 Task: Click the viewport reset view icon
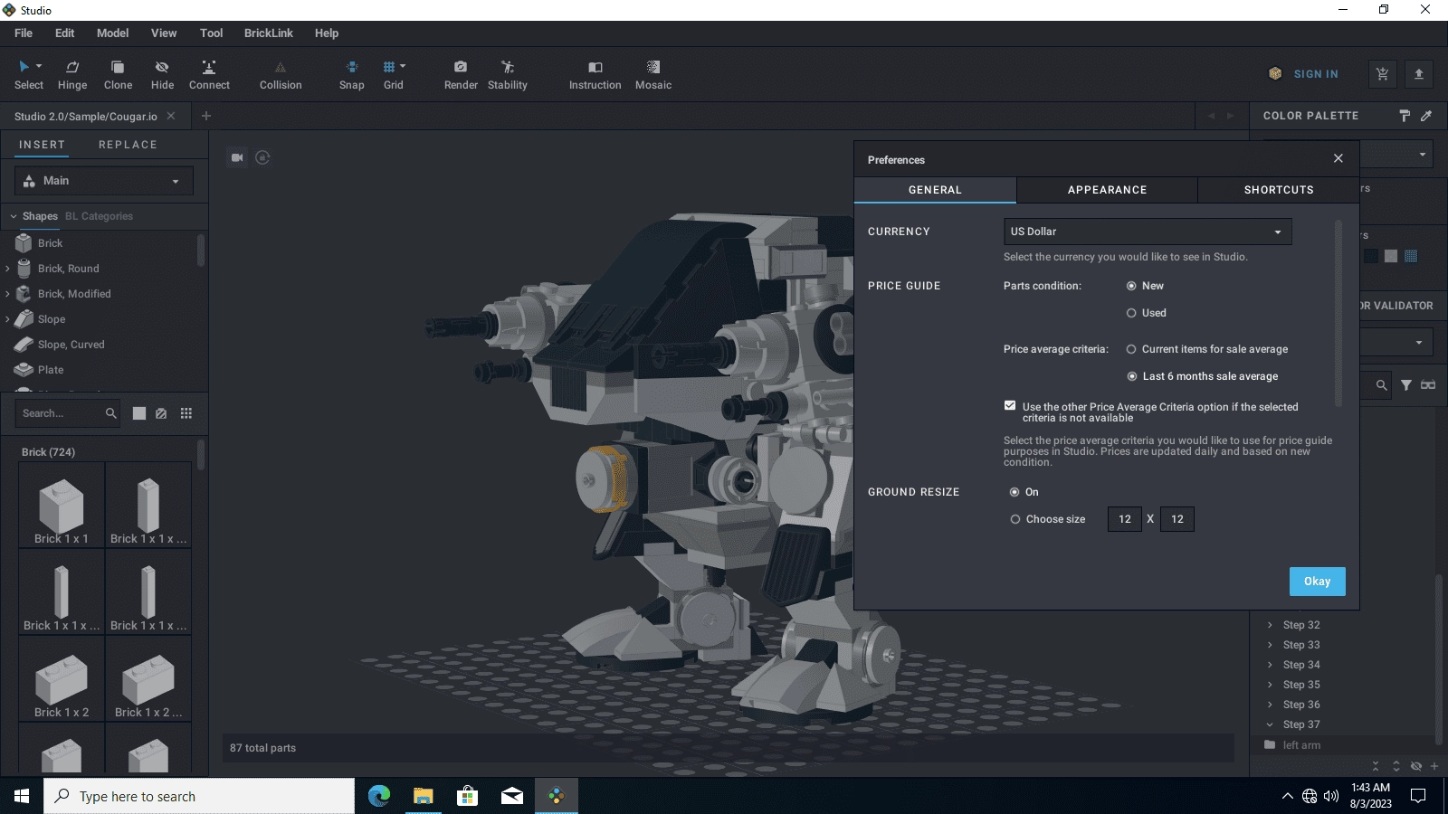(x=262, y=157)
